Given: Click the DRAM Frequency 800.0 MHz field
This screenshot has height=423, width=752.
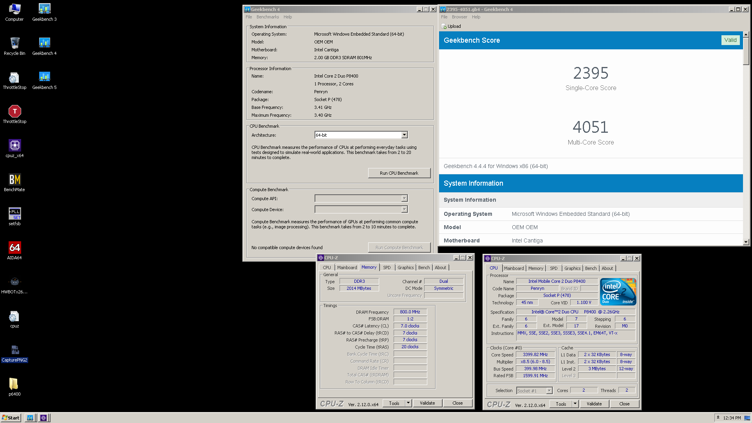Looking at the screenshot, I should 410,312.
